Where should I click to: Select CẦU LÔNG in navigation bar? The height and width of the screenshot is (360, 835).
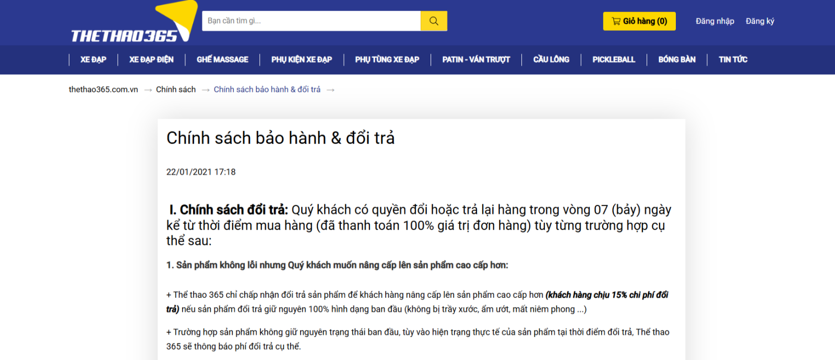point(551,59)
